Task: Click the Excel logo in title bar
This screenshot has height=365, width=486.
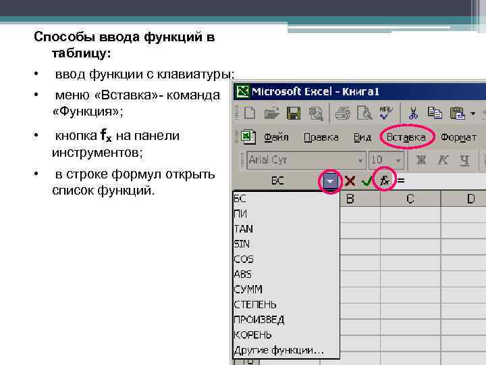Action: click(x=242, y=91)
